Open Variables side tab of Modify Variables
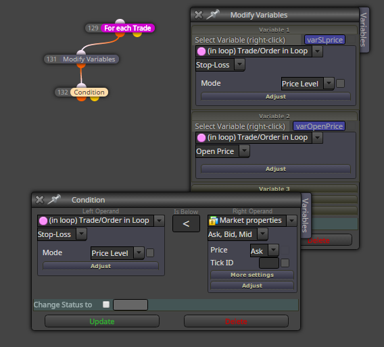The height and width of the screenshot is (347, 384). [364, 30]
